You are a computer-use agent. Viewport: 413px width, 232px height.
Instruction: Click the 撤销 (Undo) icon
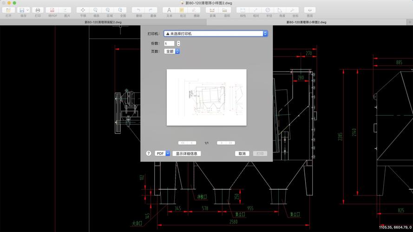(x=138, y=10)
